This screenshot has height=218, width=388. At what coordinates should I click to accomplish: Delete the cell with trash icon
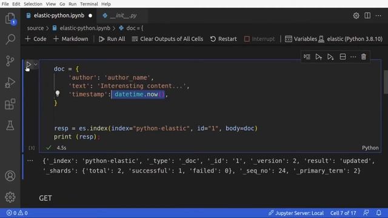click(x=364, y=57)
